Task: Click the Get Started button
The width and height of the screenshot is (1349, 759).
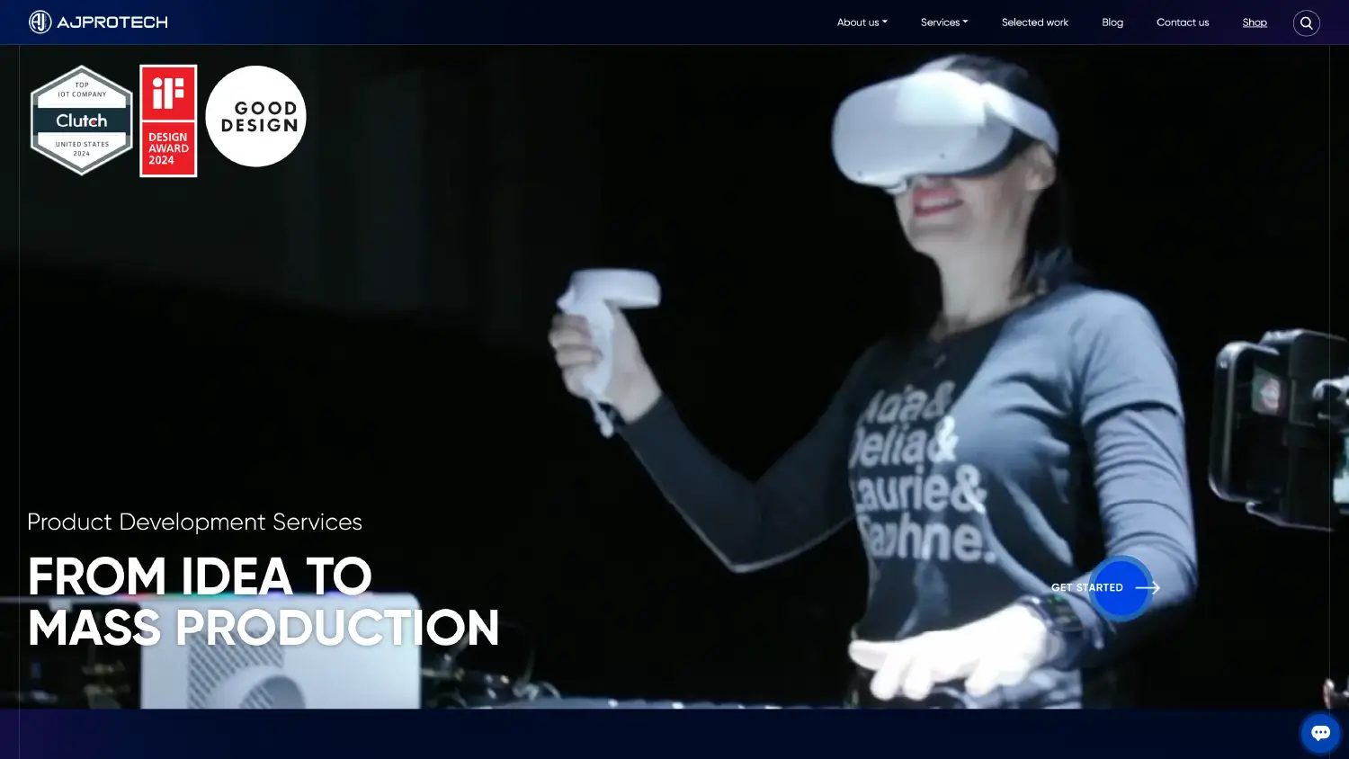Action: [1106, 587]
